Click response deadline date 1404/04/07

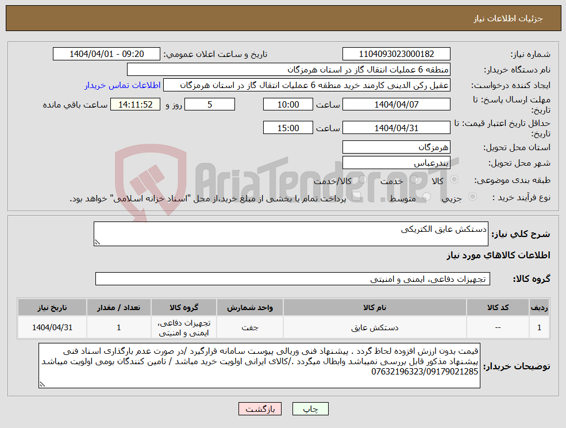tap(396, 105)
